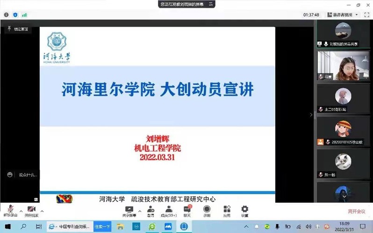The height and width of the screenshot is (233, 373).
Task: Open the 聊天 chat panel
Action: point(187,209)
